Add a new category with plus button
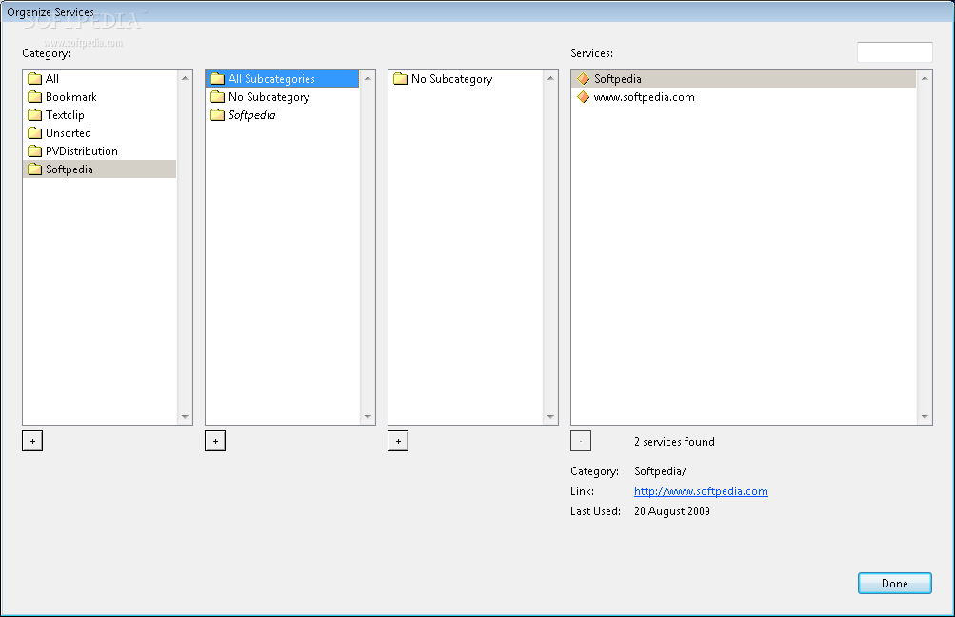955x617 pixels. point(32,441)
